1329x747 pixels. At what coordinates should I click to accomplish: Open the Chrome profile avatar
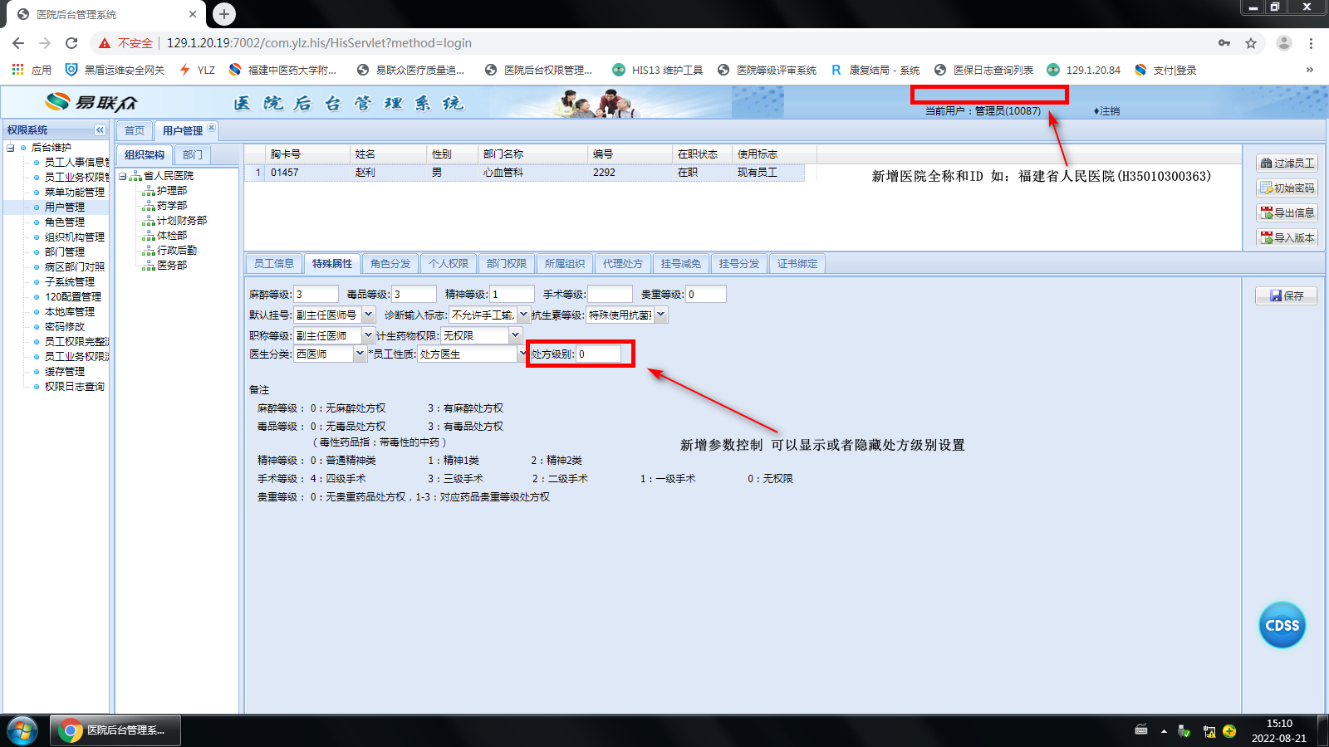pos(1283,43)
